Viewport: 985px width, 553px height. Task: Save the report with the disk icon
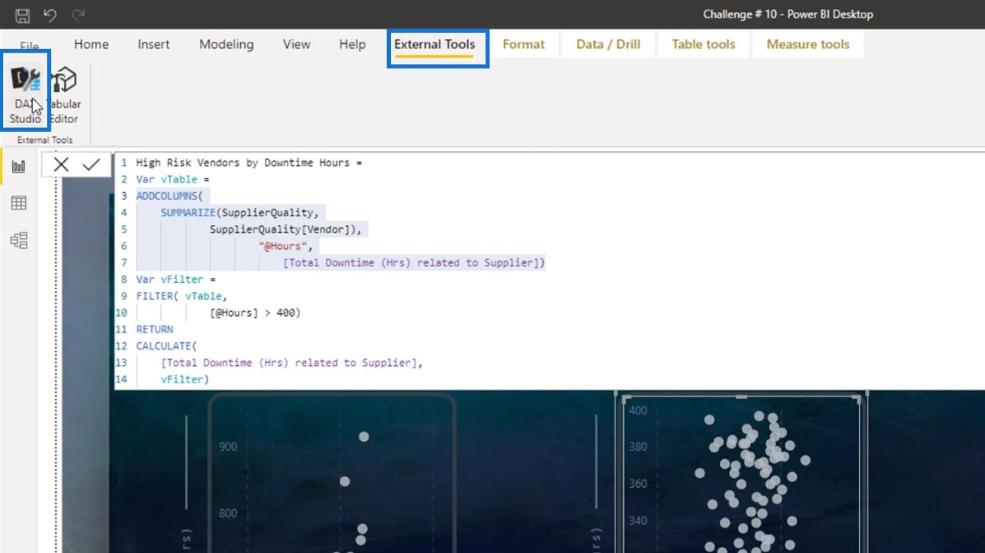coord(22,15)
